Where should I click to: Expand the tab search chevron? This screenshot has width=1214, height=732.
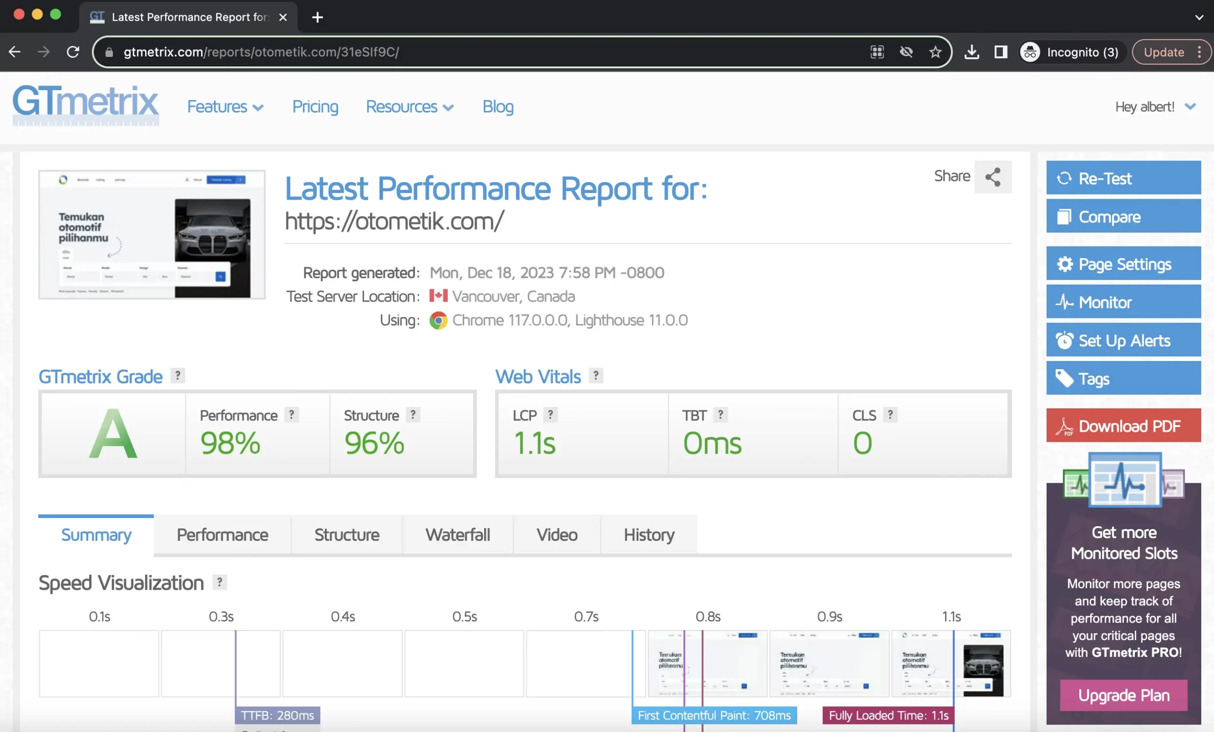point(1199,17)
